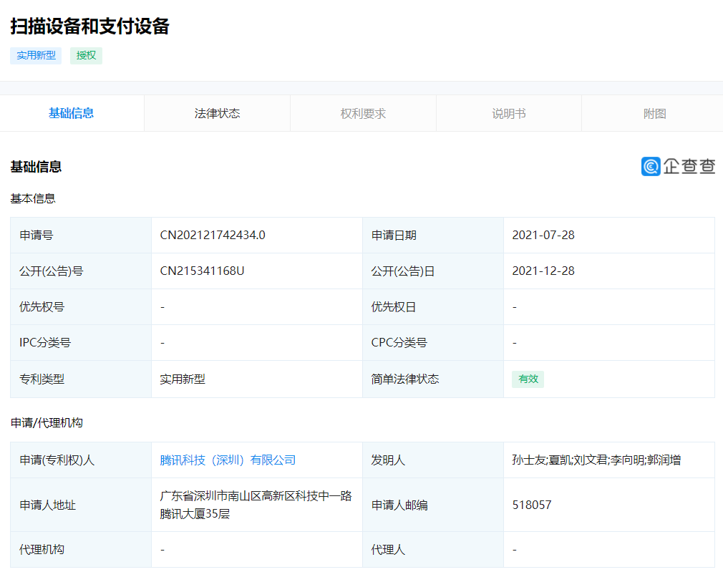This screenshot has height=572, width=723.
Task: Switch to the 法律状态 tab
Action: [216, 113]
